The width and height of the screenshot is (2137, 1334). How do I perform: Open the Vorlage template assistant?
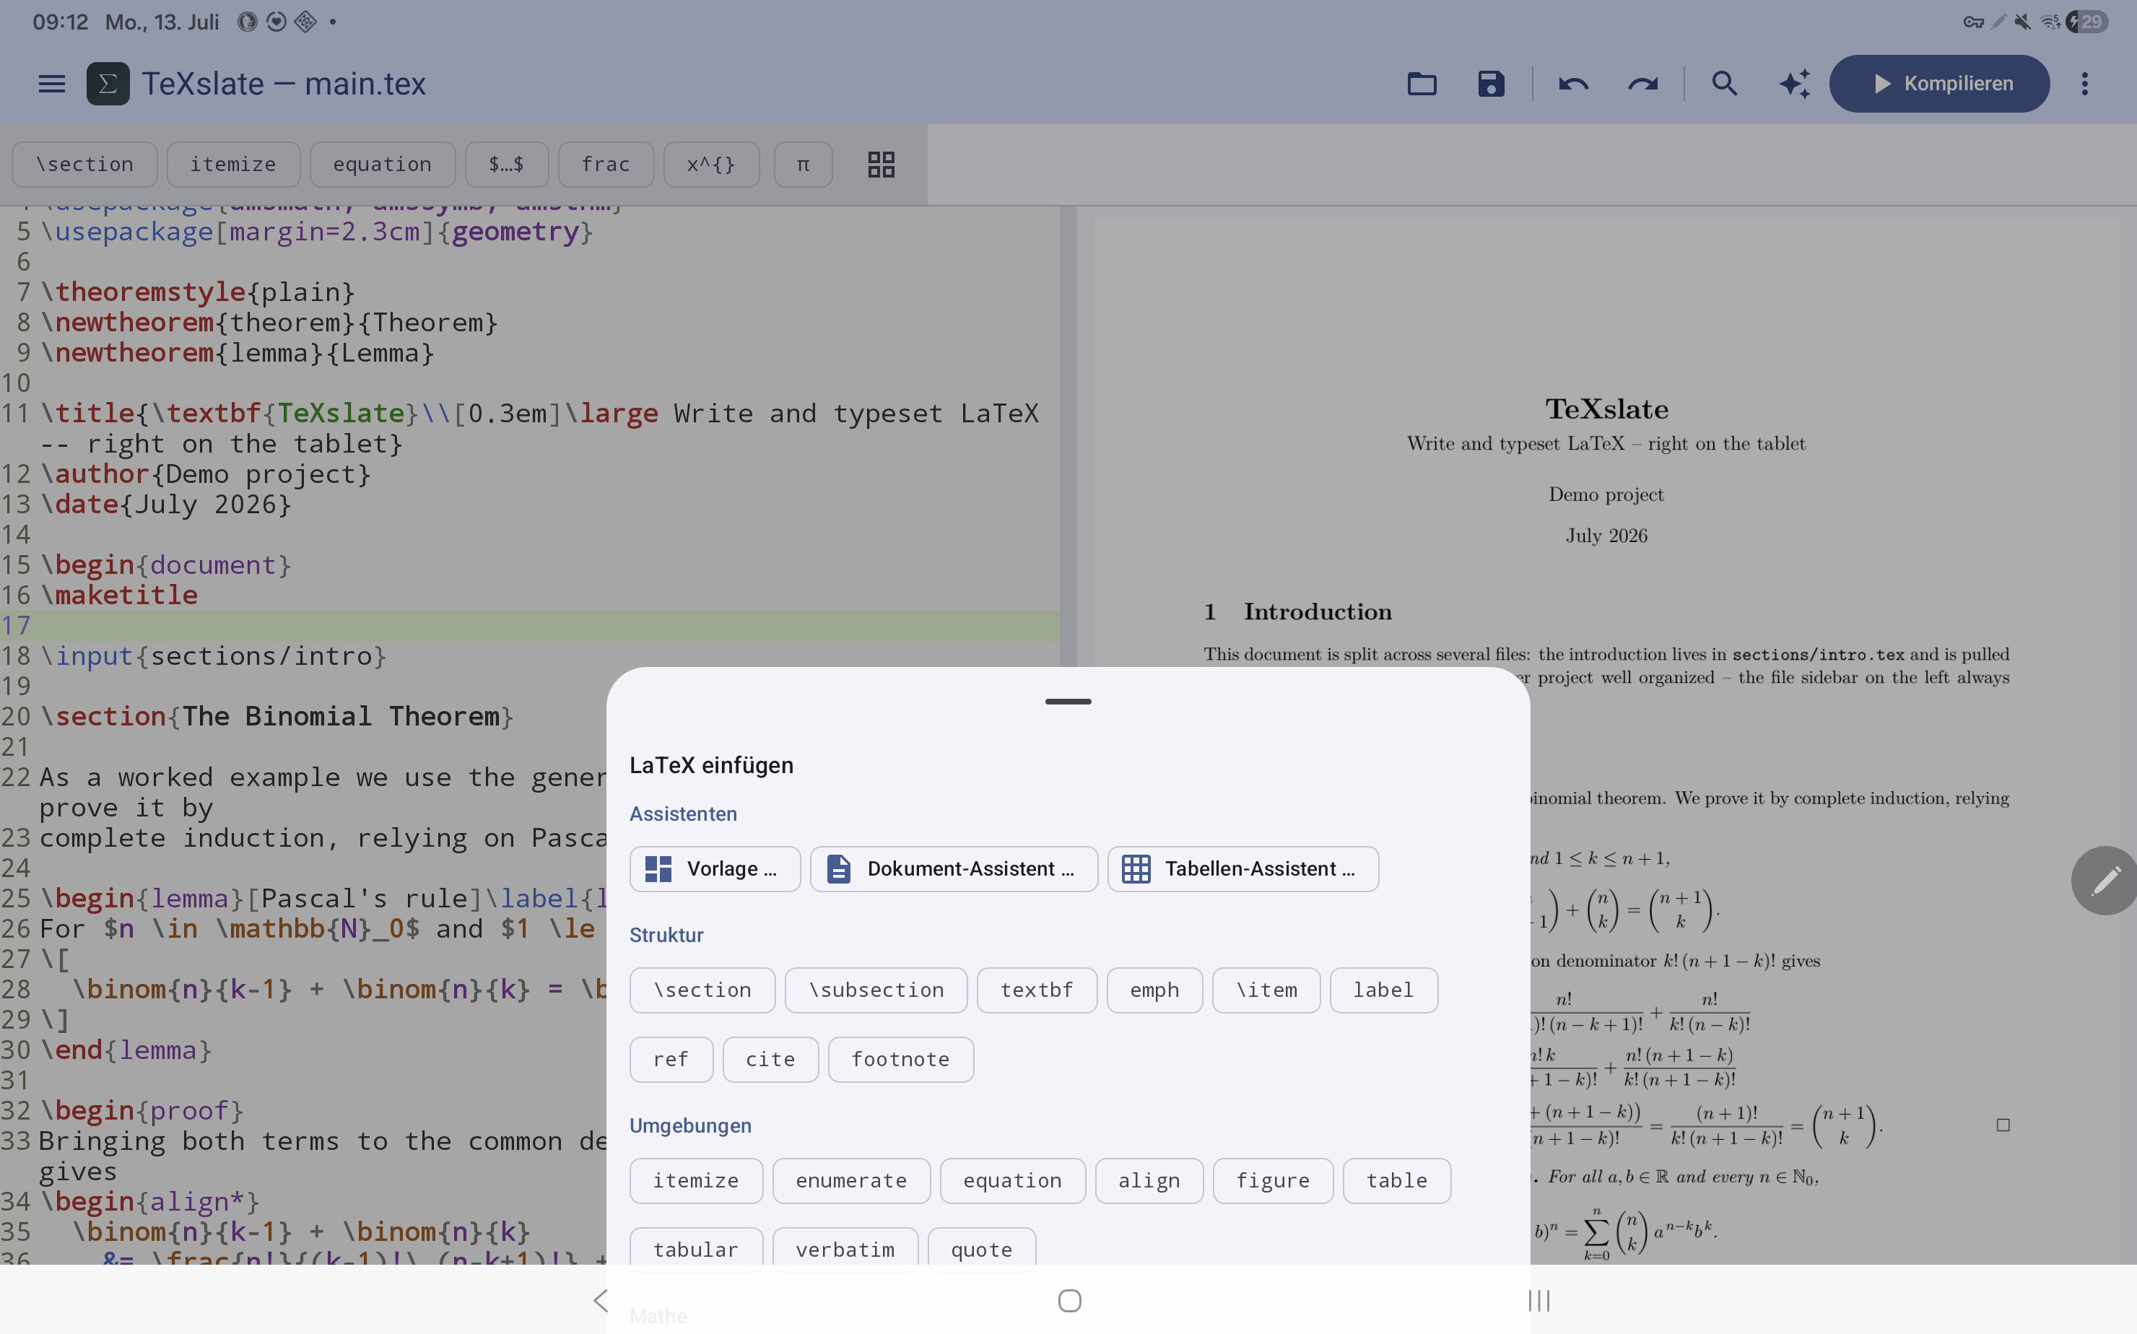pos(715,869)
